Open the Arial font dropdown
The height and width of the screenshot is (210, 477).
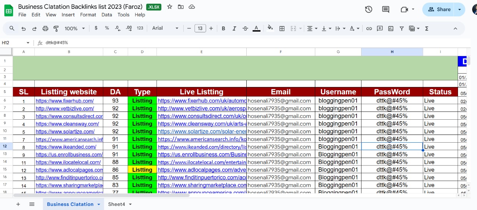(x=165, y=29)
